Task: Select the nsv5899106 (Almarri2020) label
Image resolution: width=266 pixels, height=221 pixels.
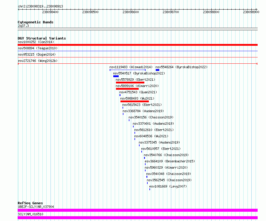Action: click(137, 86)
